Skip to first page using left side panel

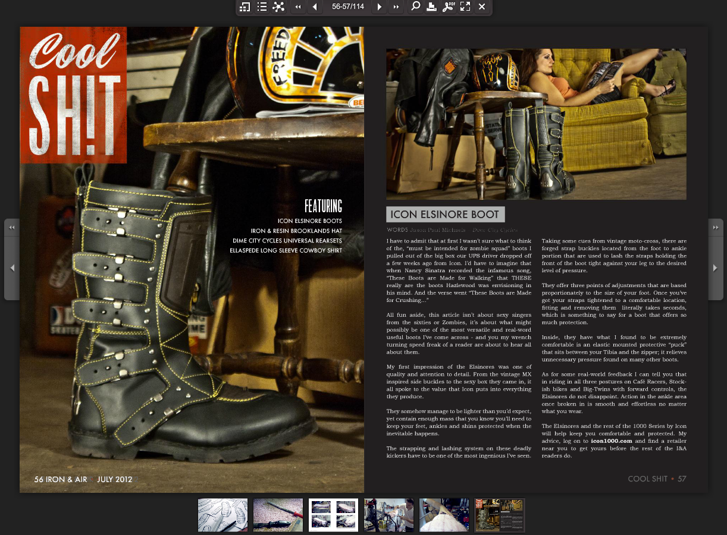12,227
